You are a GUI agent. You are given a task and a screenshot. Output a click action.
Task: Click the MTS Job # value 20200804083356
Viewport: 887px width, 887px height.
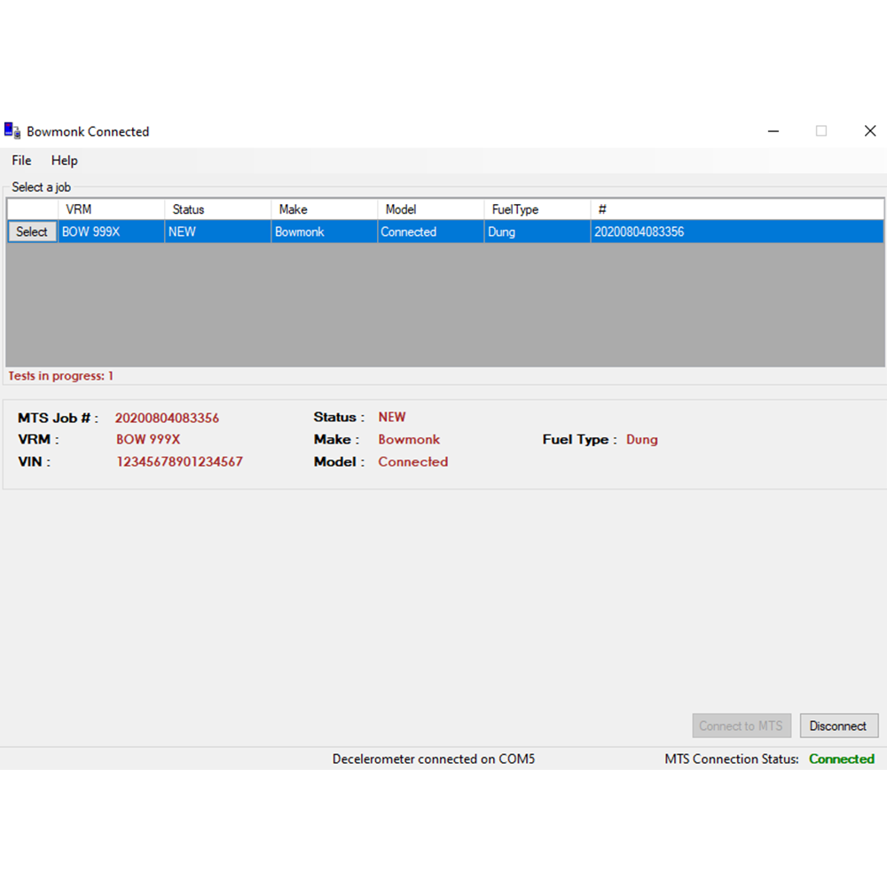tap(167, 418)
